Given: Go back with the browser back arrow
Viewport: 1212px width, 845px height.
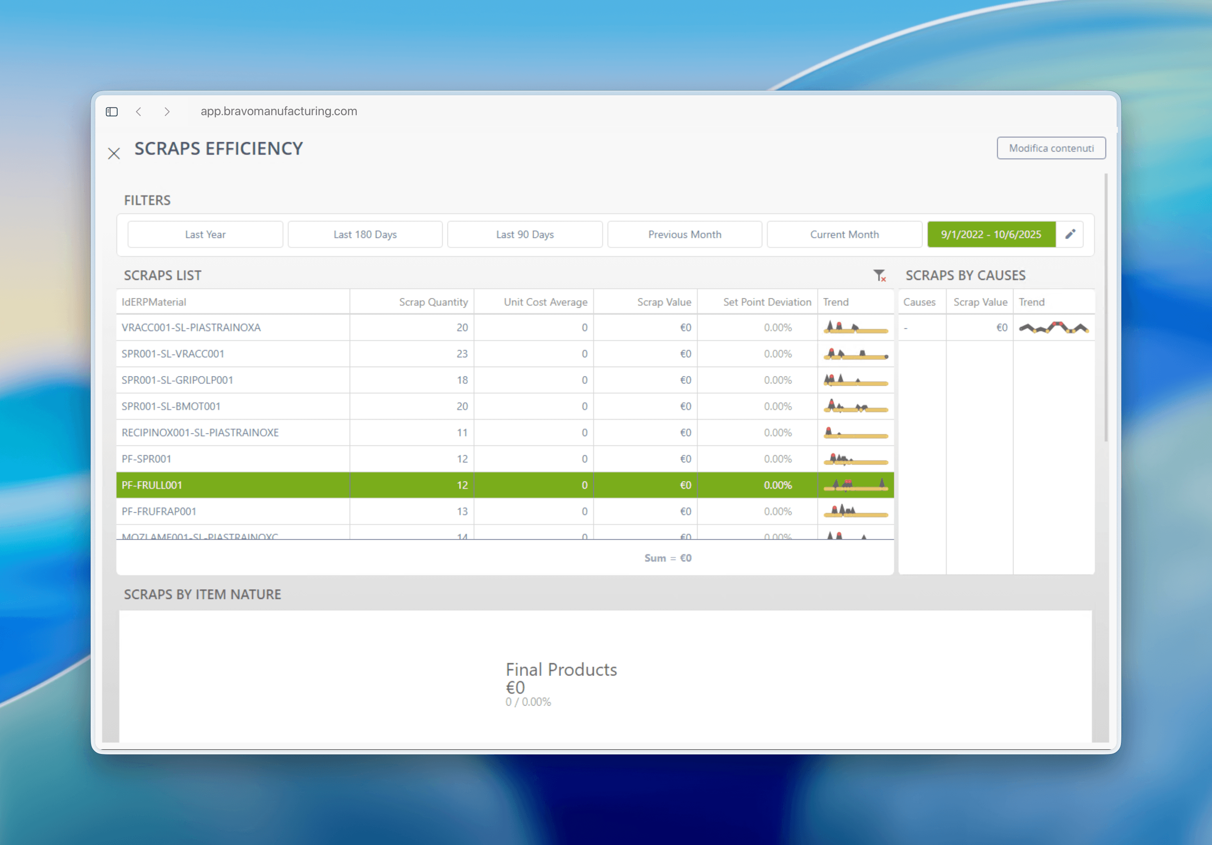Looking at the screenshot, I should point(139,111).
